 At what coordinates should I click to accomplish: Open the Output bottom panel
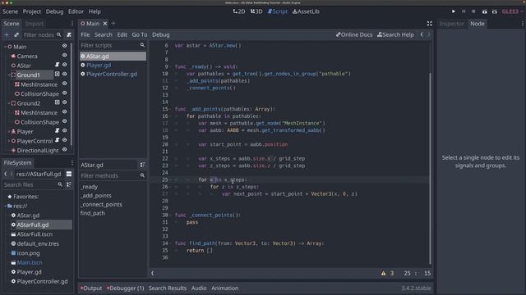click(x=91, y=288)
